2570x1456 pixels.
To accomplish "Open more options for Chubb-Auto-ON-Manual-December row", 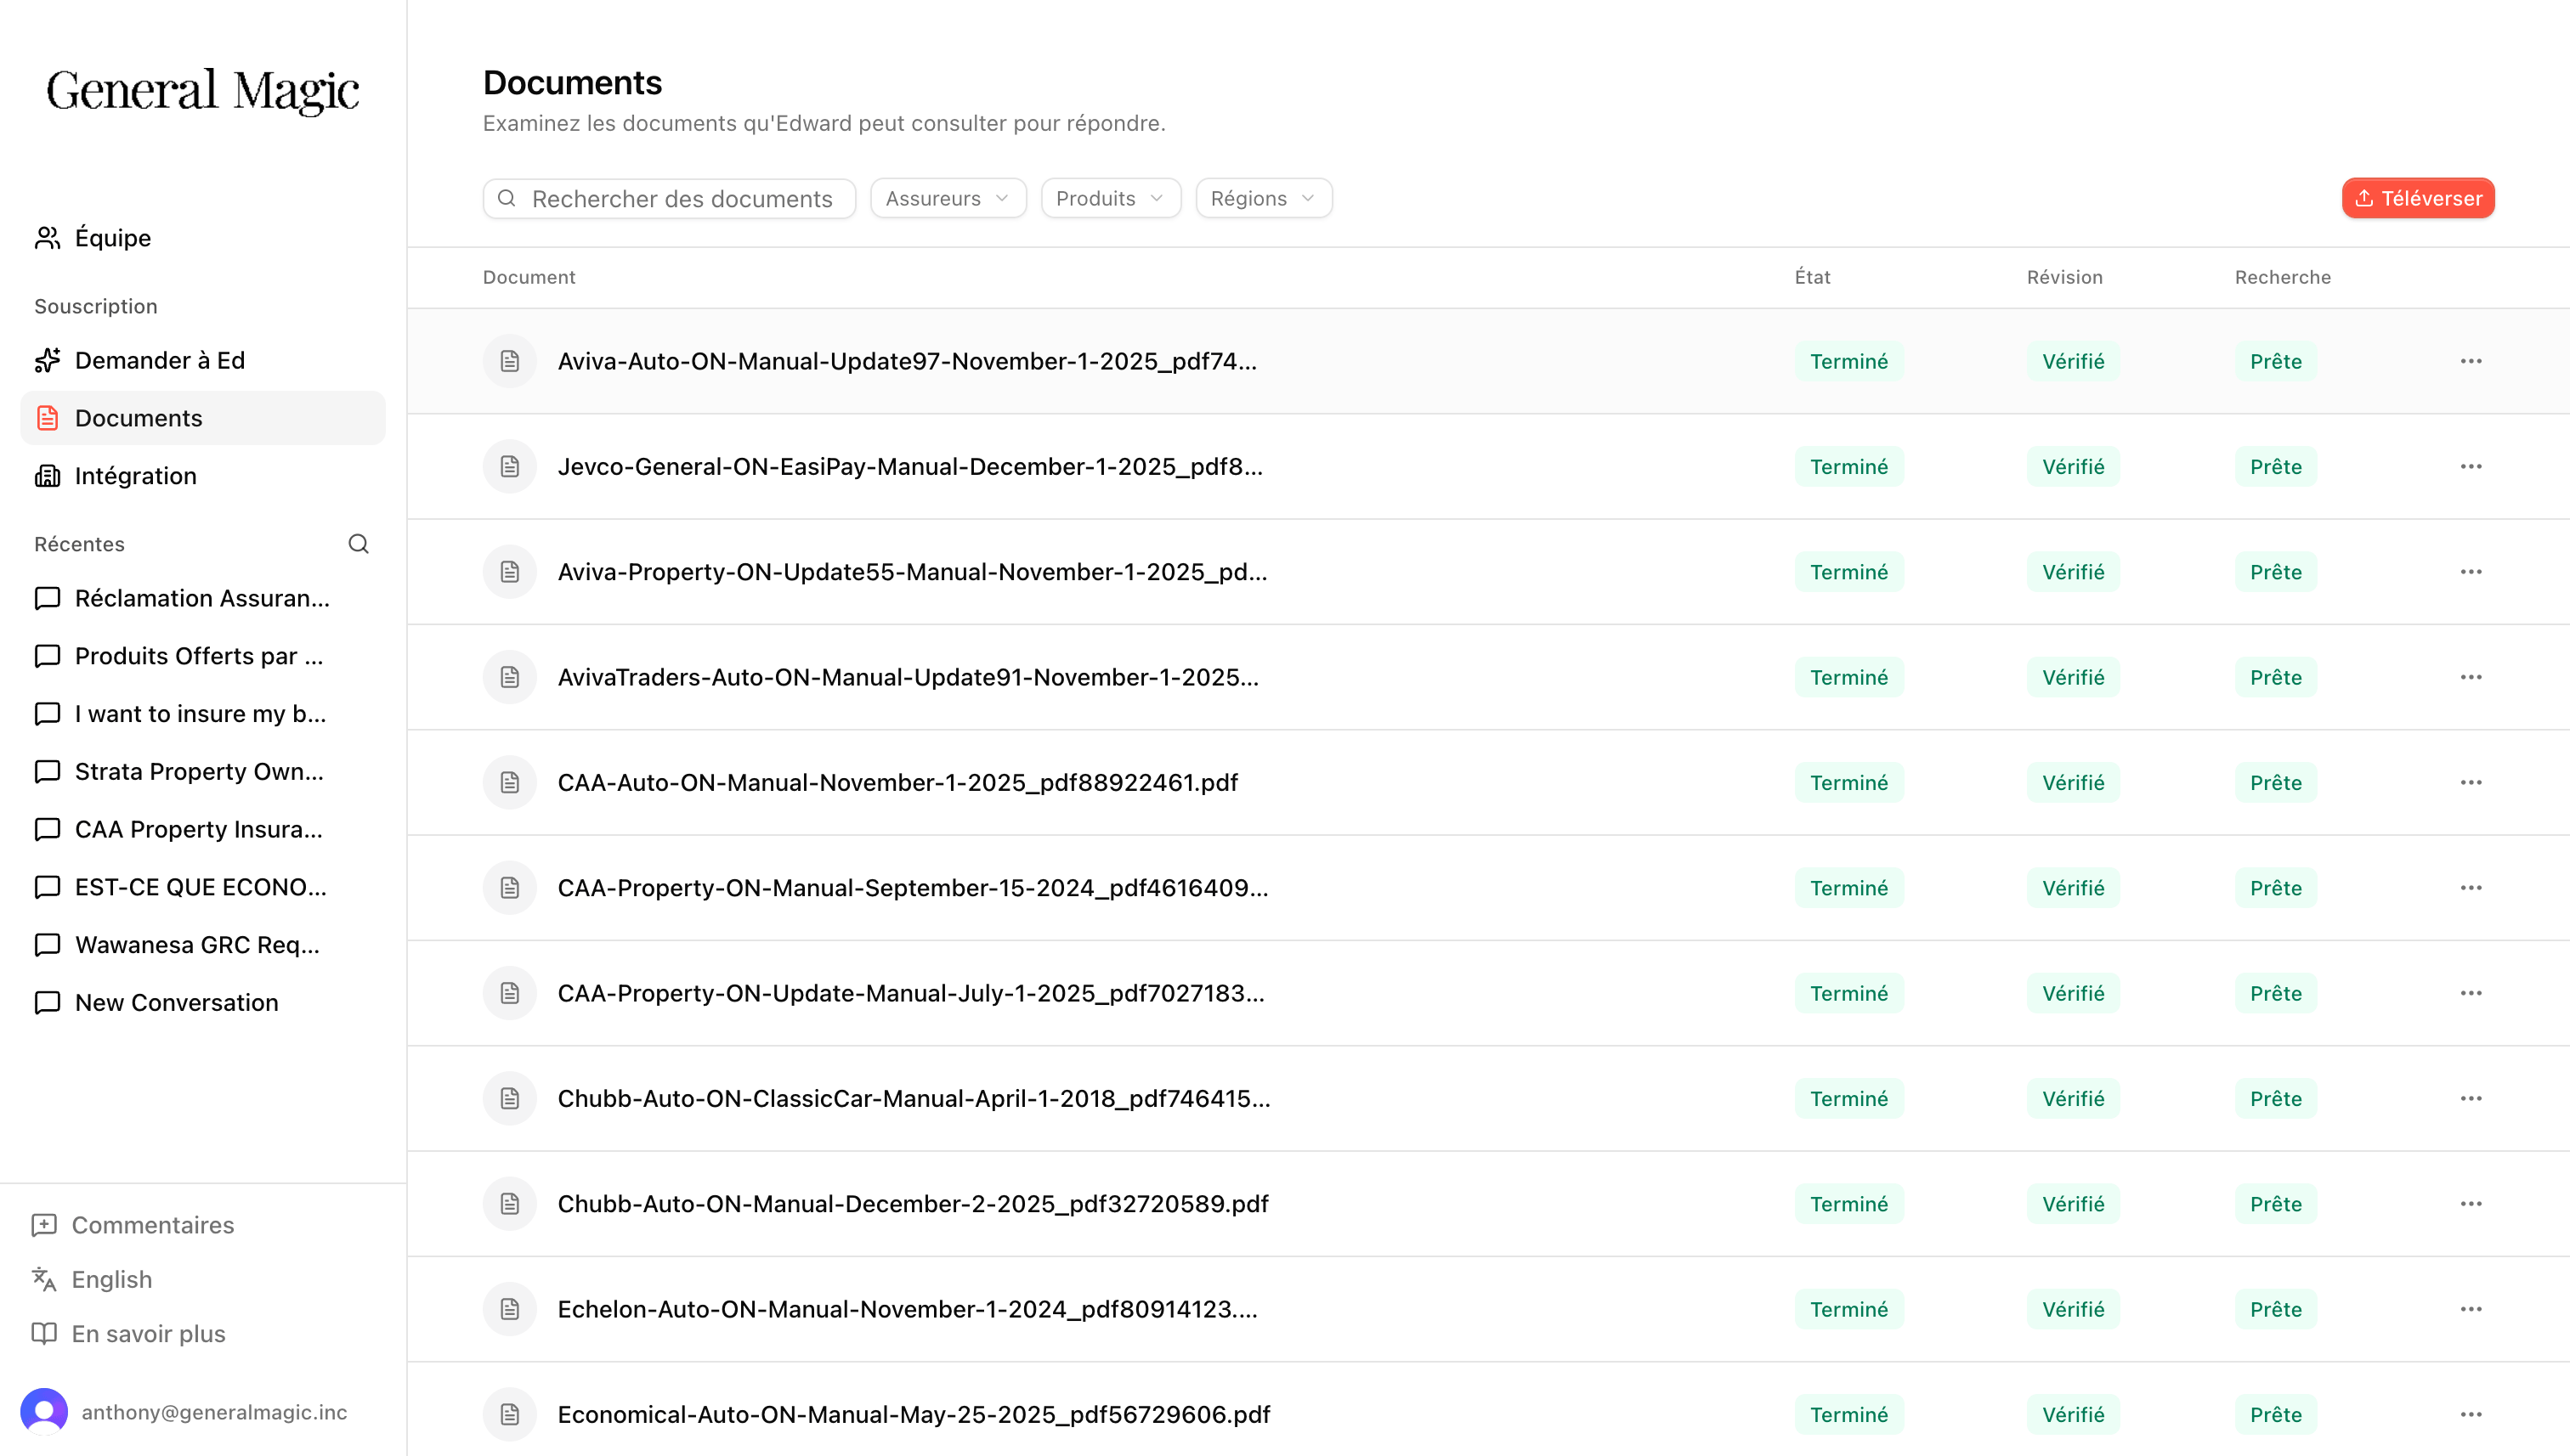I will (2471, 1204).
